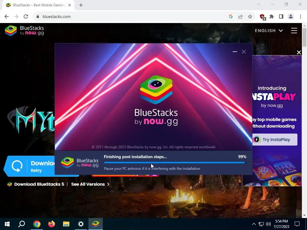Image resolution: width=307 pixels, height=230 pixels.
Task: Click the page vertical scrollbar
Action: pyautogui.click(x=304, y=38)
